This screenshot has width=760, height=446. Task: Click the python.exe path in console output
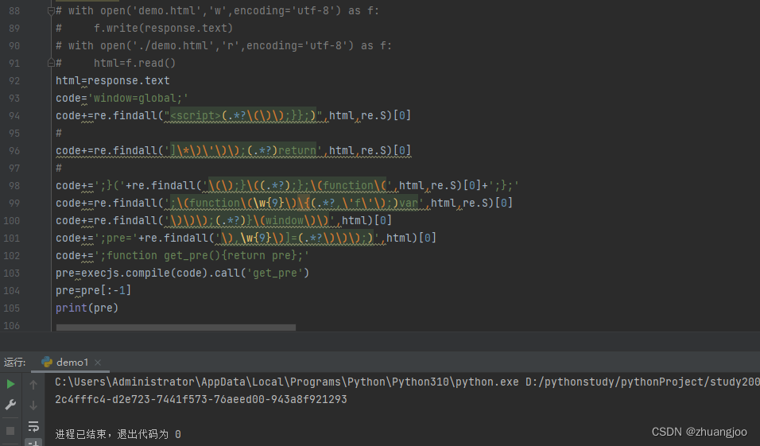coord(286,382)
